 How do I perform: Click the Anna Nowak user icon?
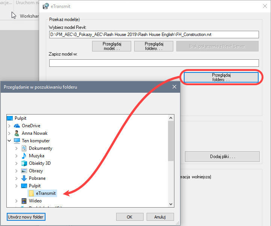coord(17,133)
